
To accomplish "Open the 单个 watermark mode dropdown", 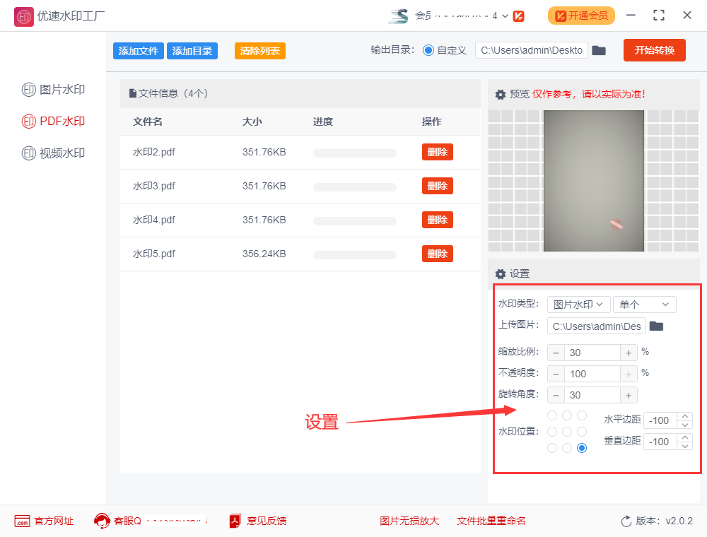I will (644, 304).
